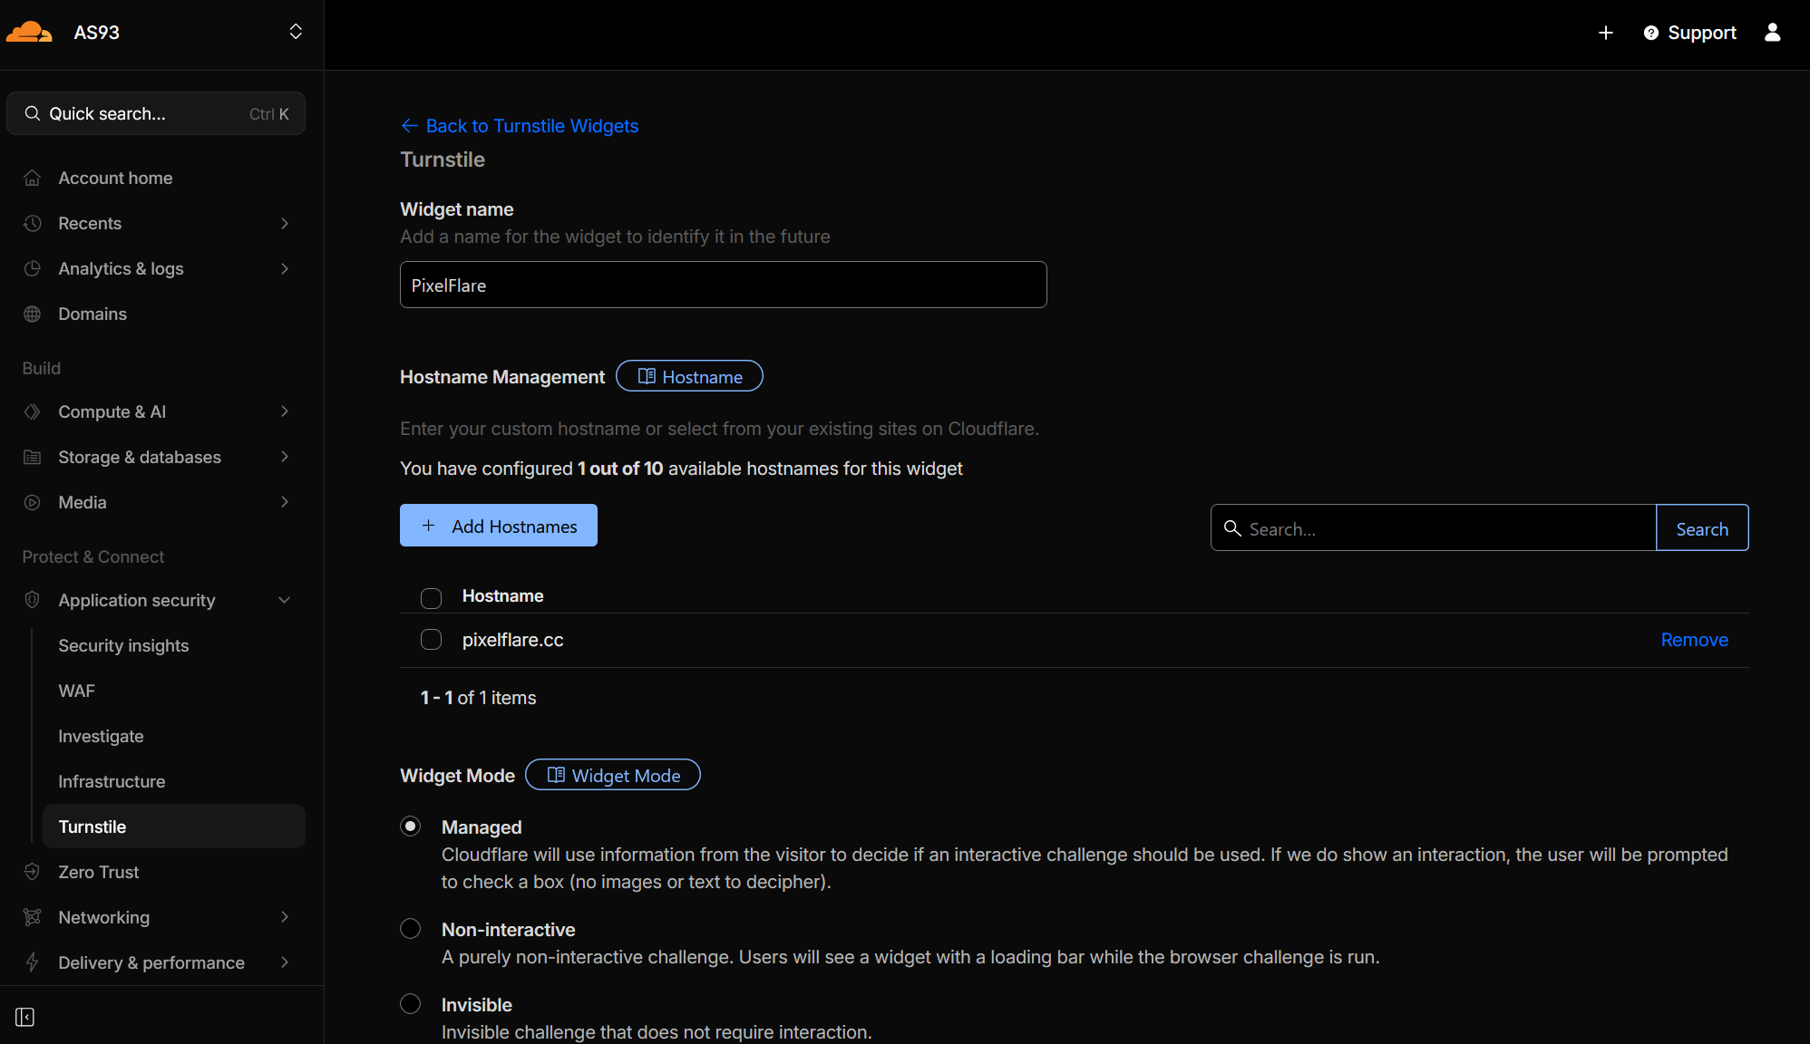The width and height of the screenshot is (1810, 1044).
Task: Collapse the Application security section
Action: pos(284,600)
